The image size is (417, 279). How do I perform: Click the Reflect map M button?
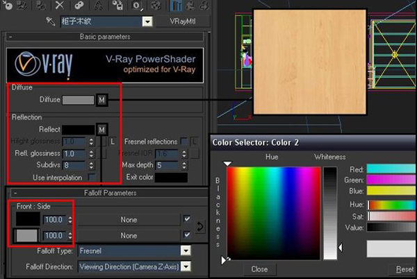[102, 130]
